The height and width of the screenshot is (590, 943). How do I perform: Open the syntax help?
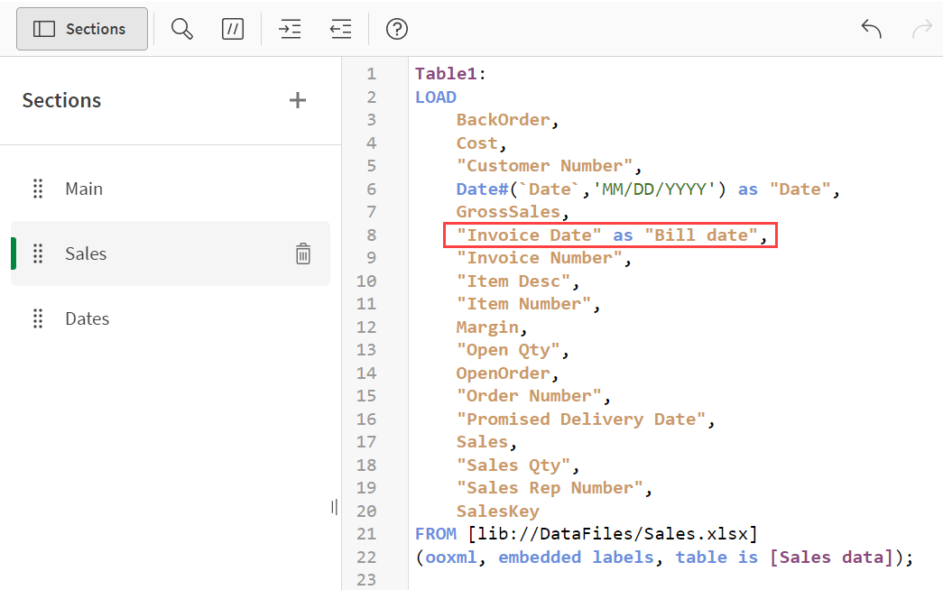(397, 29)
